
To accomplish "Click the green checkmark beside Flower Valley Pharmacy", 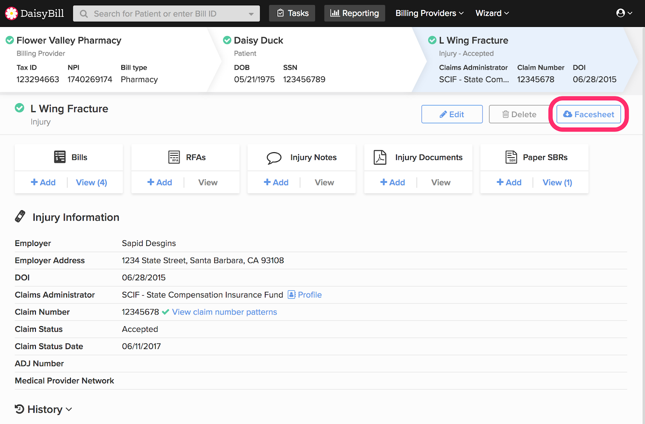I will (x=10, y=40).
